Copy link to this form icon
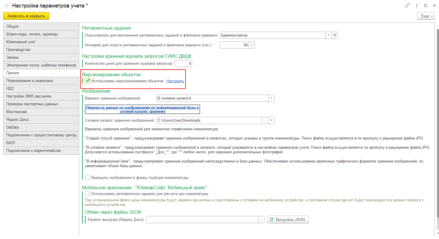 click(407, 5)
